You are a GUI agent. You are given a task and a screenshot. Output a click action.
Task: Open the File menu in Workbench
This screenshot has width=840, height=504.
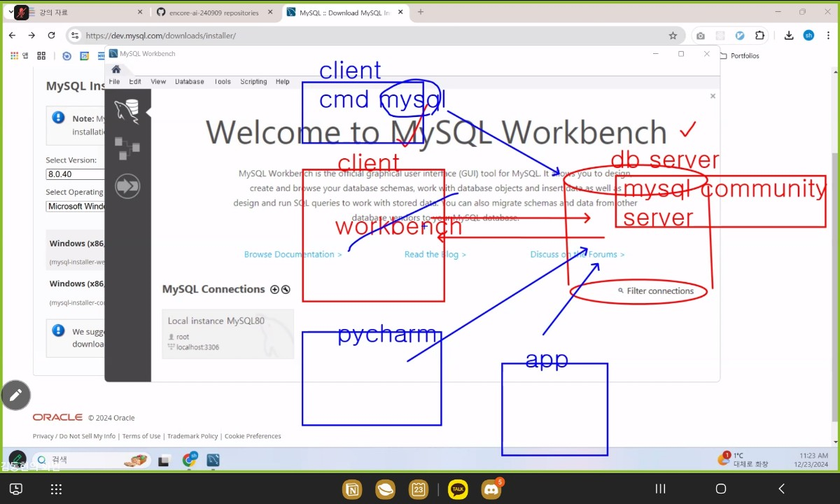click(114, 82)
